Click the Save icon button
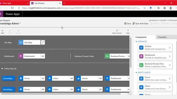The width and height of the screenshot is (177, 99). 127,23
